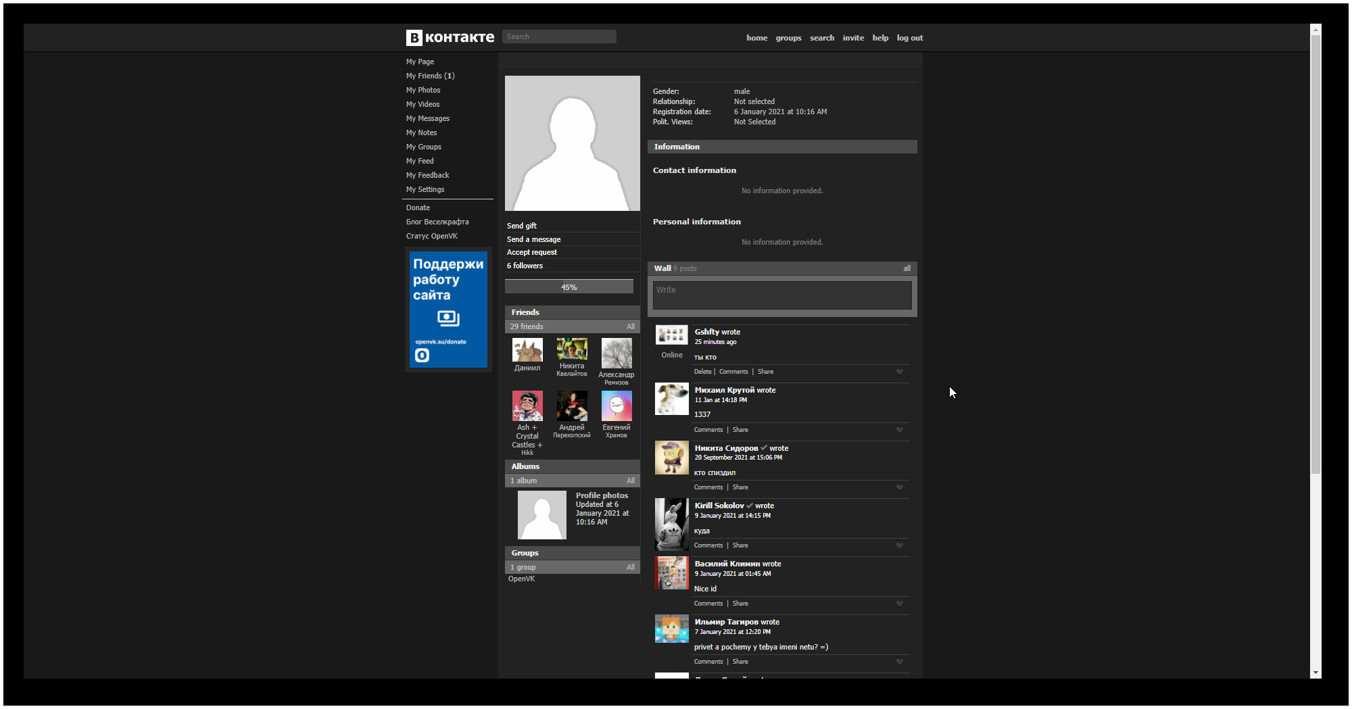Viewport: 1352px width, 709px height.
Task: Click the donate banner advertisement
Action: click(x=448, y=310)
